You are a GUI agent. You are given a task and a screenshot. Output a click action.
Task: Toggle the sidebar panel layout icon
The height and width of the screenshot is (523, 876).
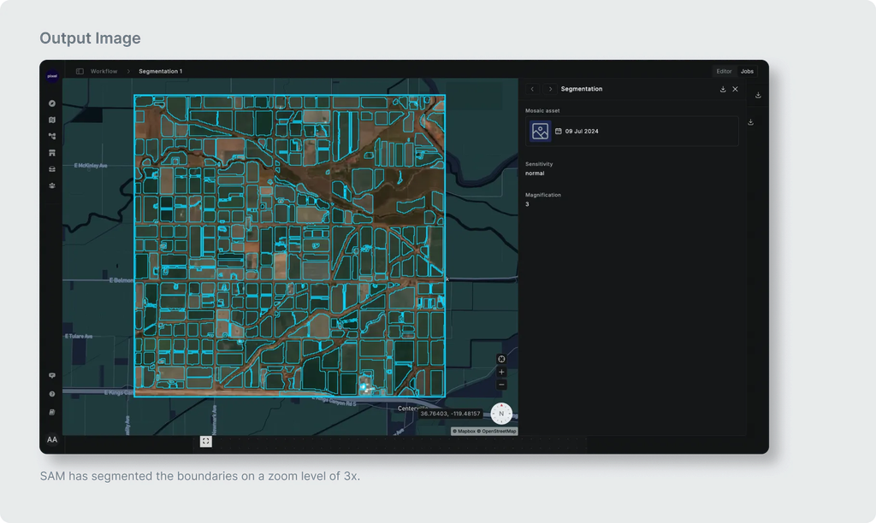[x=80, y=72]
